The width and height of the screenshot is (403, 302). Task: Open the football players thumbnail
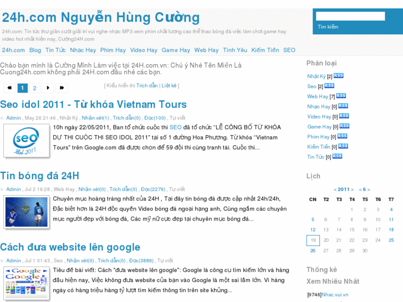[x=26, y=212]
